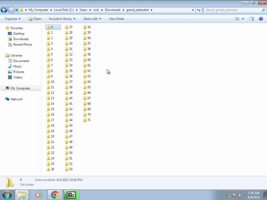Screen dimensions: 267x200
Task: Open the Pictures library
Action: tap(16, 72)
